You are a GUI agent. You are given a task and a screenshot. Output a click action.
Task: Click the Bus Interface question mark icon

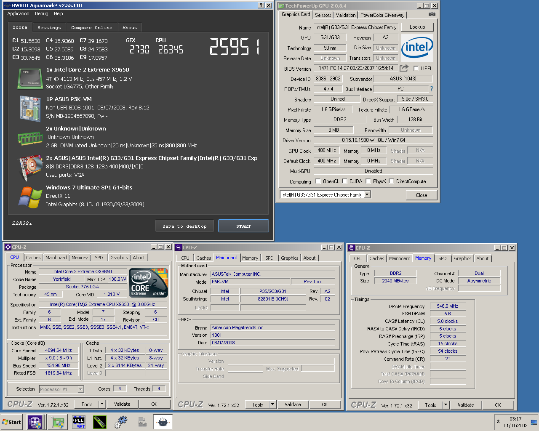pyautogui.click(x=432, y=89)
